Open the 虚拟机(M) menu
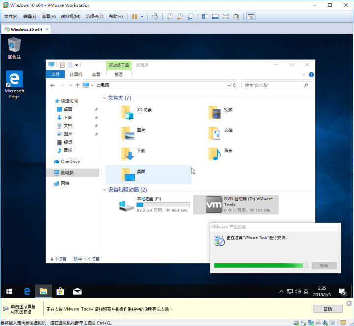Viewport: 354px width, 326px height. [71, 17]
